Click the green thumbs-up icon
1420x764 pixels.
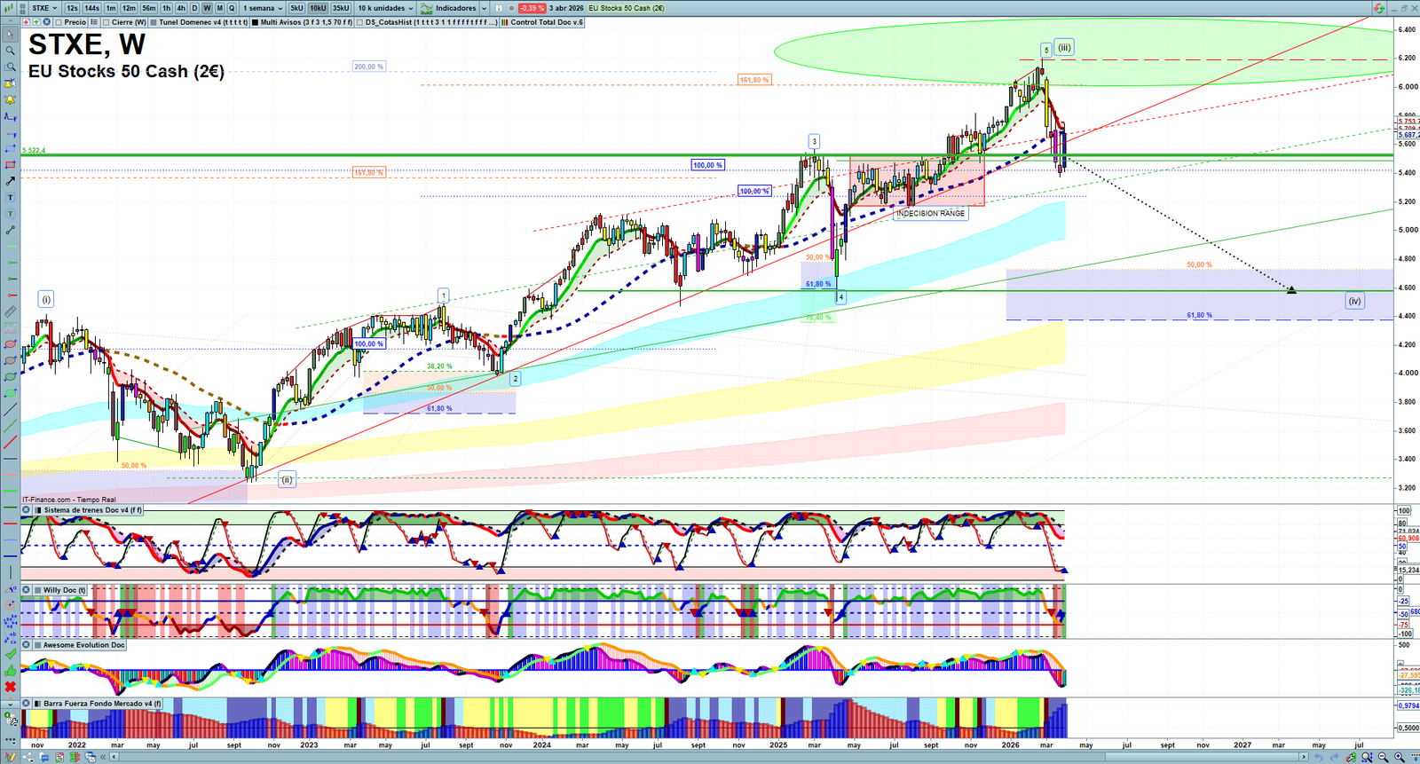click(x=10, y=671)
